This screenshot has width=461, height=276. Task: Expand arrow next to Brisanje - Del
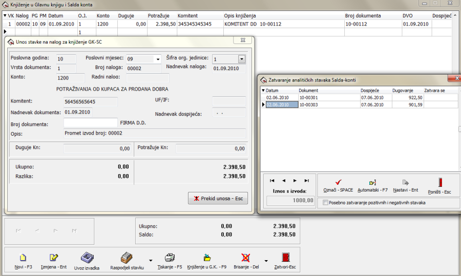266,261
